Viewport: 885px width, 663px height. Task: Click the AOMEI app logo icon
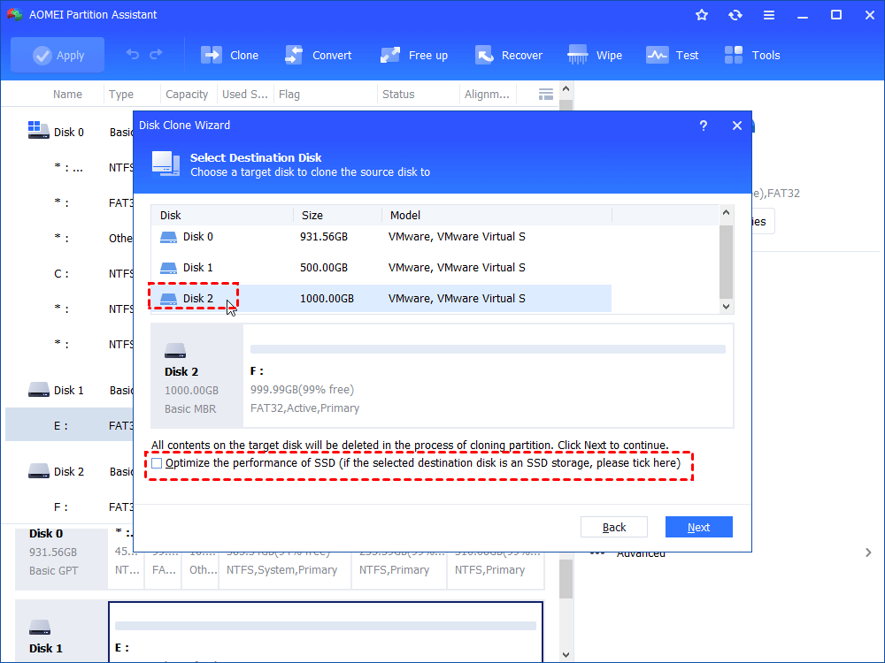[x=14, y=15]
